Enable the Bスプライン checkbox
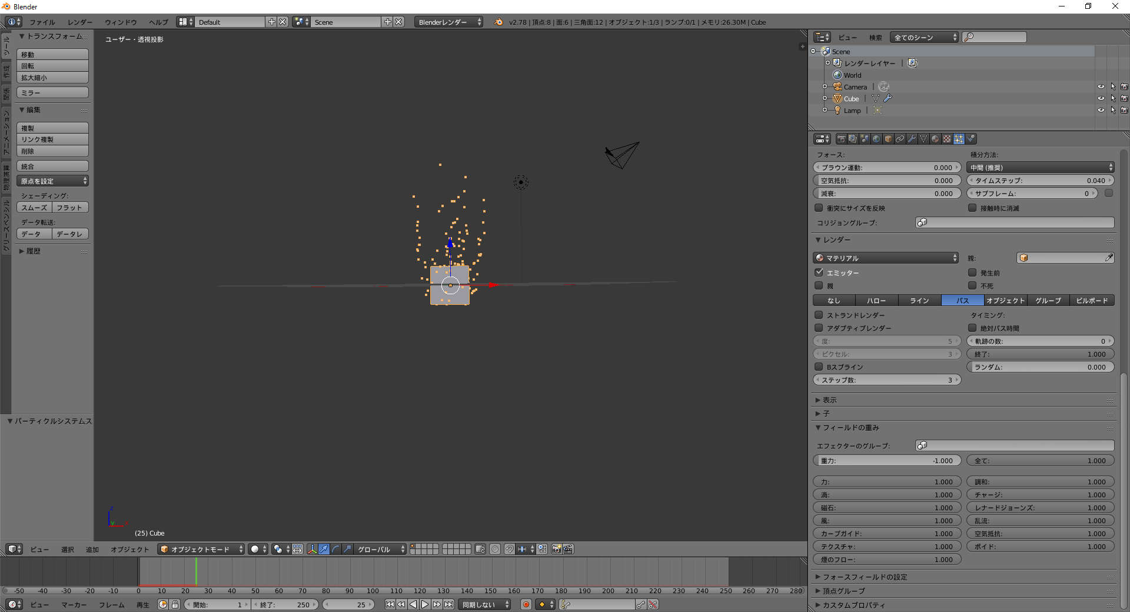 pyautogui.click(x=819, y=367)
